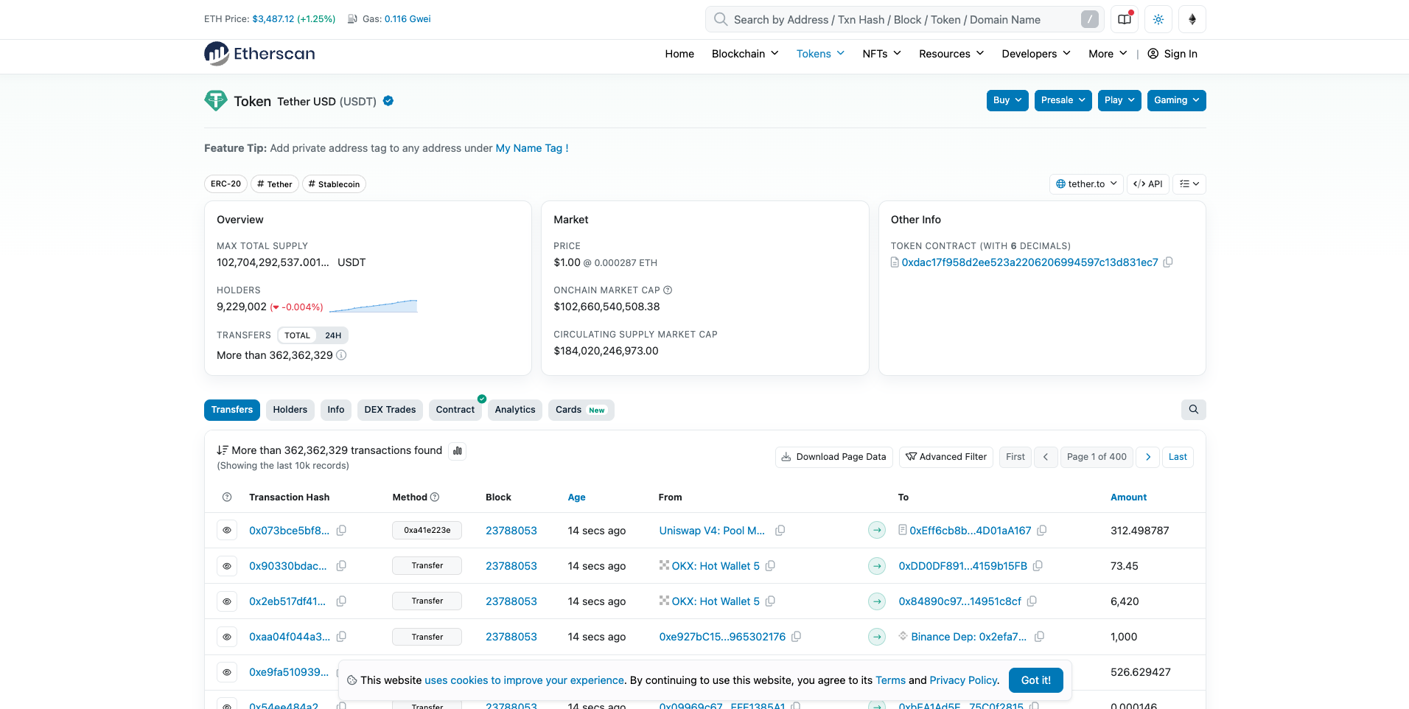Switch to the Cards tab
Image resolution: width=1409 pixels, height=709 pixels.
[x=581, y=410]
